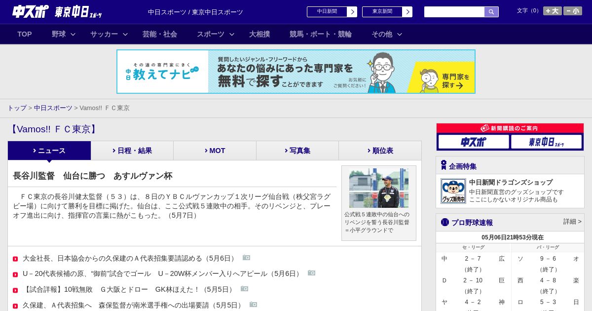592x311 pixels.
Task: Click score 2 − 7 中 vs 広
Action: click(x=473, y=259)
